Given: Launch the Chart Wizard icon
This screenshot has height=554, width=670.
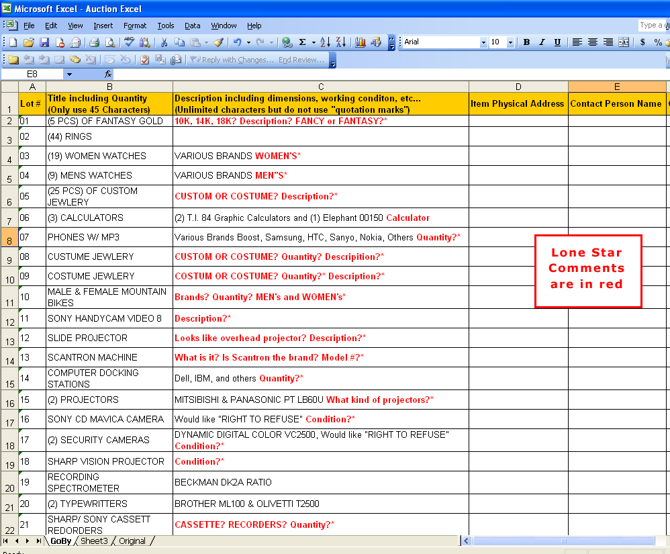Looking at the screenshot, I should click(361, 42).
